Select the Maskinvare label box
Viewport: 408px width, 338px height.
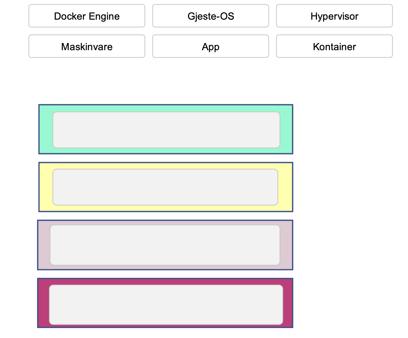(x=87, y=47)
